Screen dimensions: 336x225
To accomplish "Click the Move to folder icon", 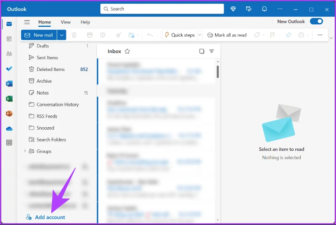I will click(131, 35).
